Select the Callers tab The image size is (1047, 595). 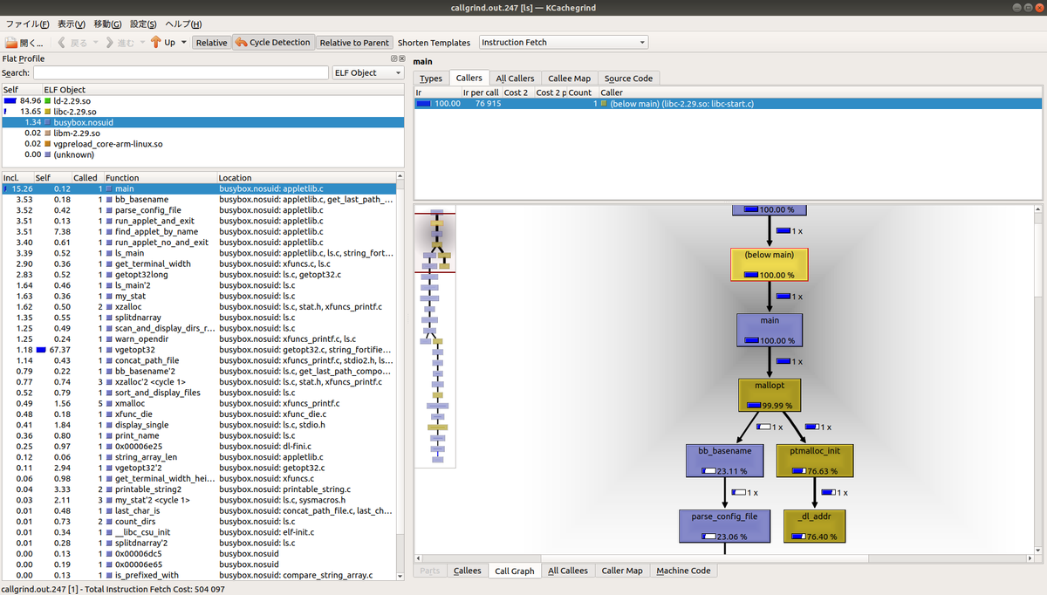(469, 78)
